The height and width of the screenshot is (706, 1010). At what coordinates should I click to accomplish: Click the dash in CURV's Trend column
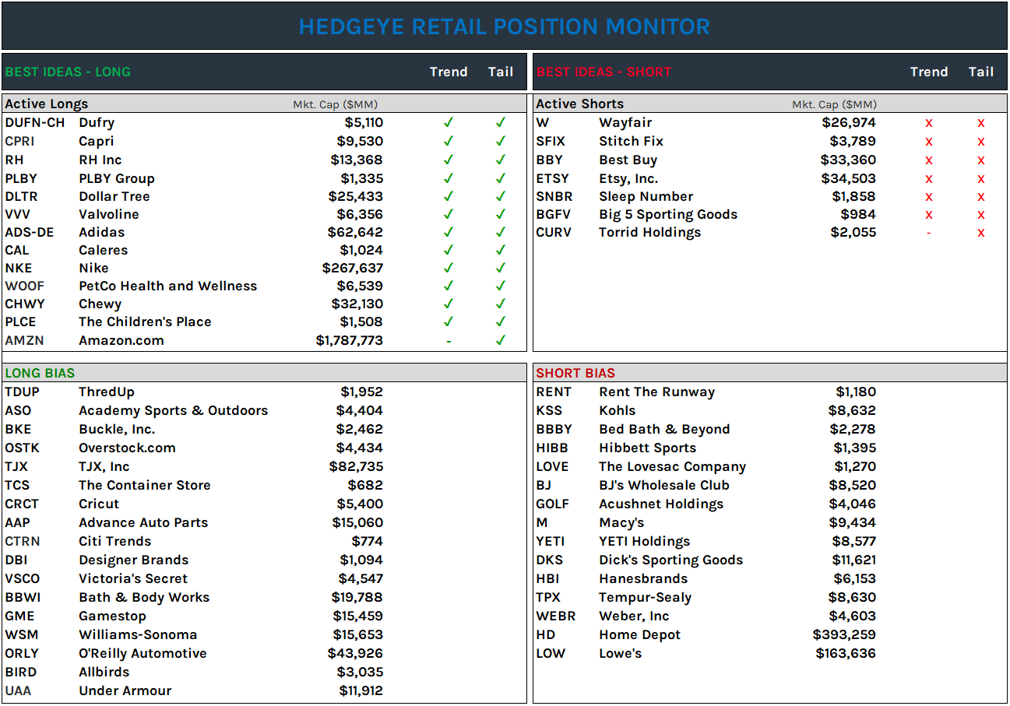coord(929,232)
